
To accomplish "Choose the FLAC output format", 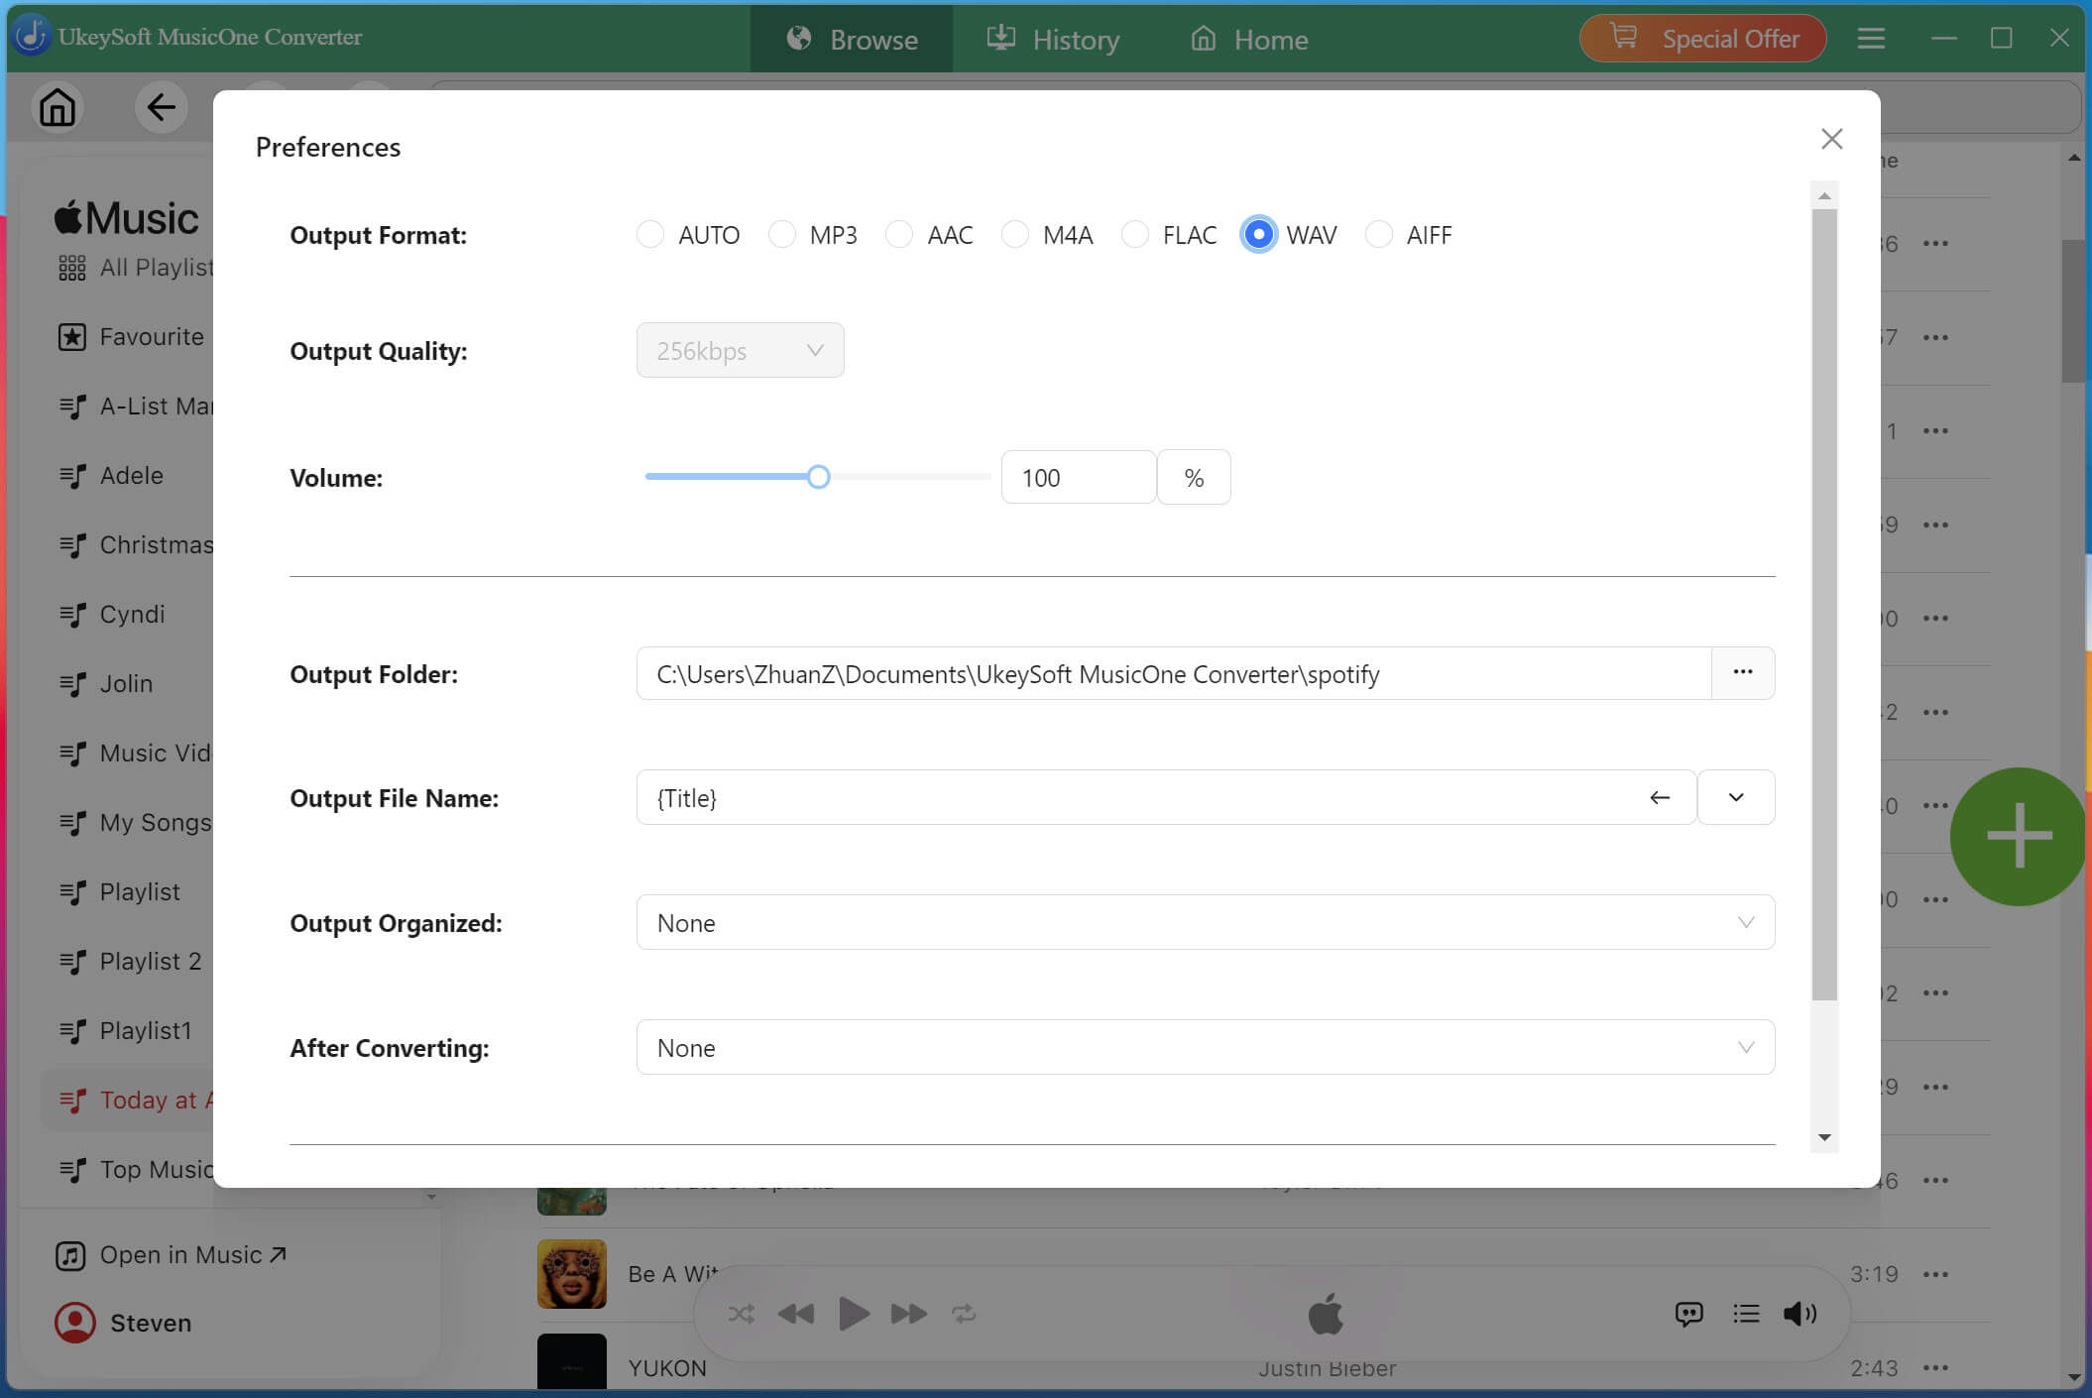I will click(x=1135, y=235).
